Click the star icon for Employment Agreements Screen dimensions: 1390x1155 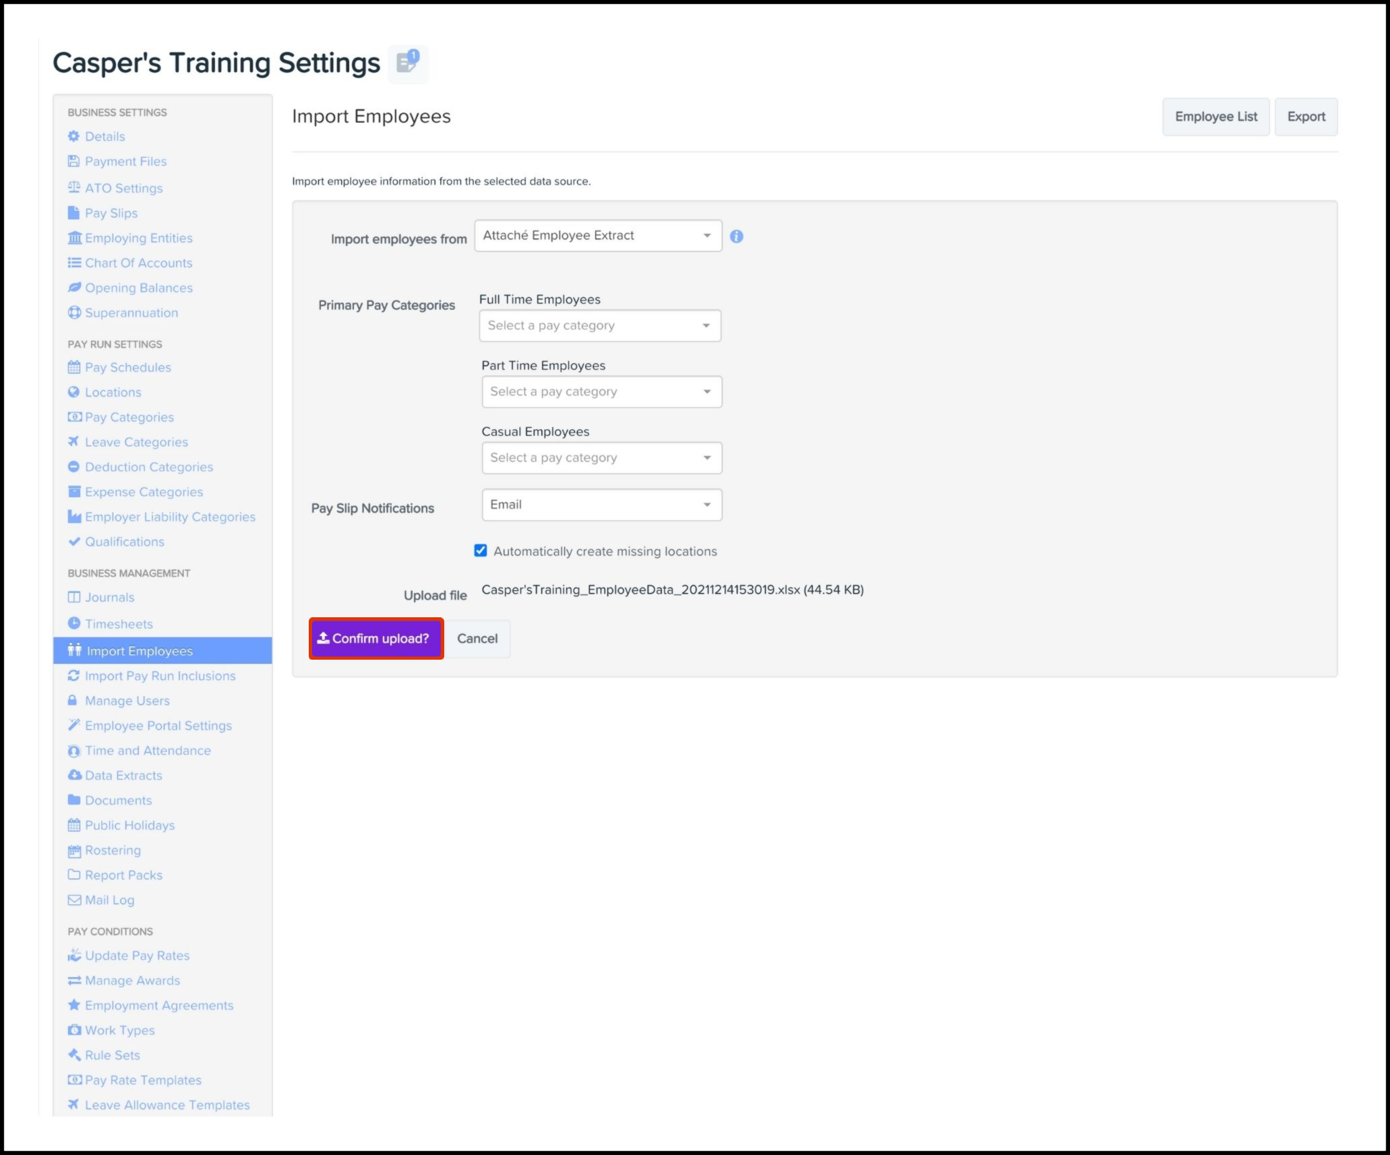73,1005
